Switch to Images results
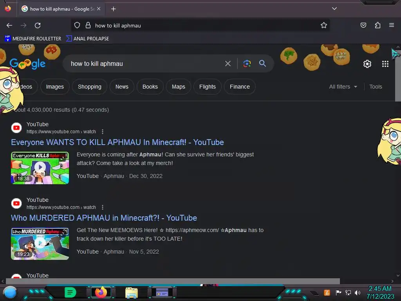This screenshot has height=301, width=401. (x=55, y=87)
